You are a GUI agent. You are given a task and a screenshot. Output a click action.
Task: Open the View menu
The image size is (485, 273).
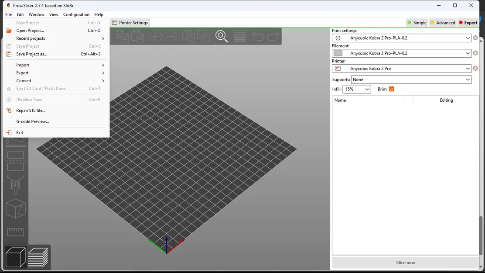point(54,14)
